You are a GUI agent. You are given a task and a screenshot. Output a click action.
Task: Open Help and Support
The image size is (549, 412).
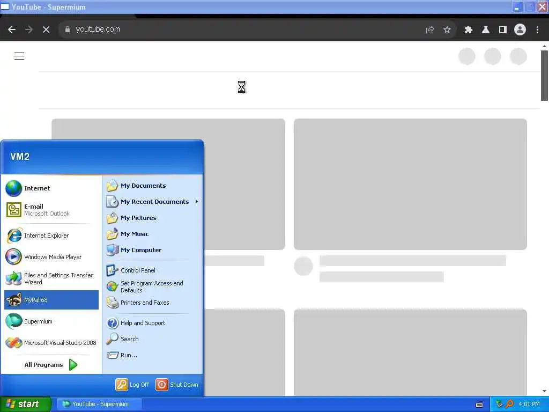coord(153,323)
